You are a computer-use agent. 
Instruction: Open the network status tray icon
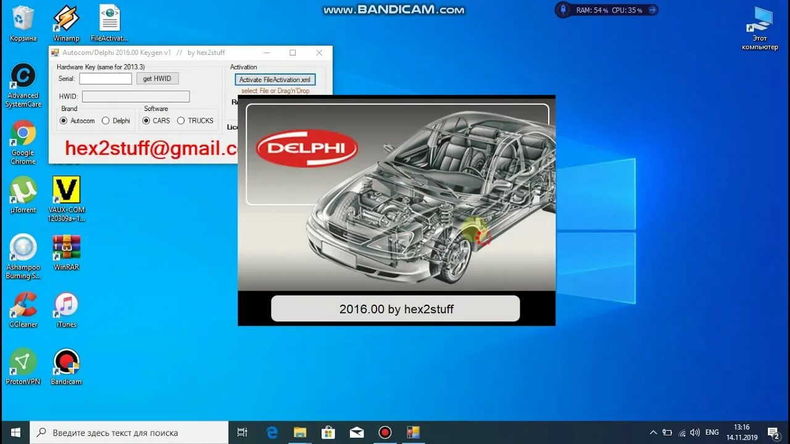pyautogui.click(x=681, y=432)
